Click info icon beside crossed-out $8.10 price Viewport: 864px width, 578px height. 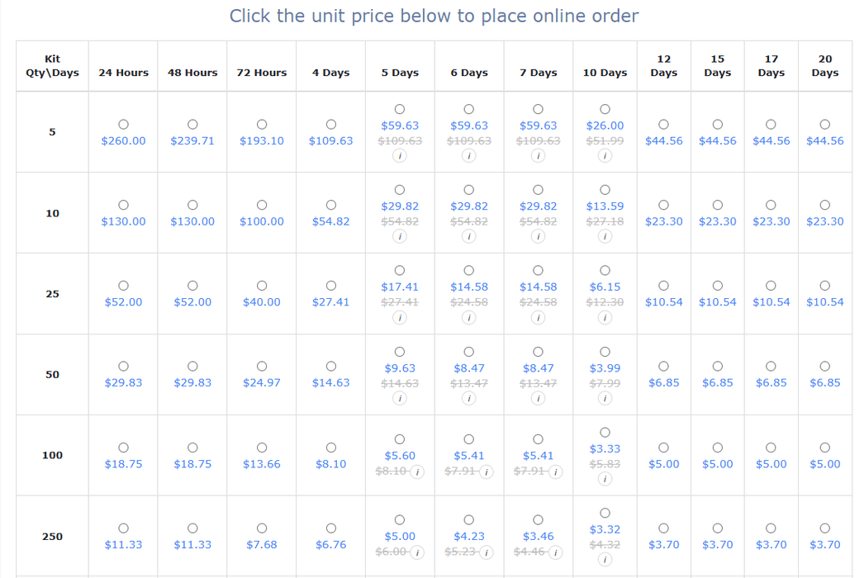(417, 471)
